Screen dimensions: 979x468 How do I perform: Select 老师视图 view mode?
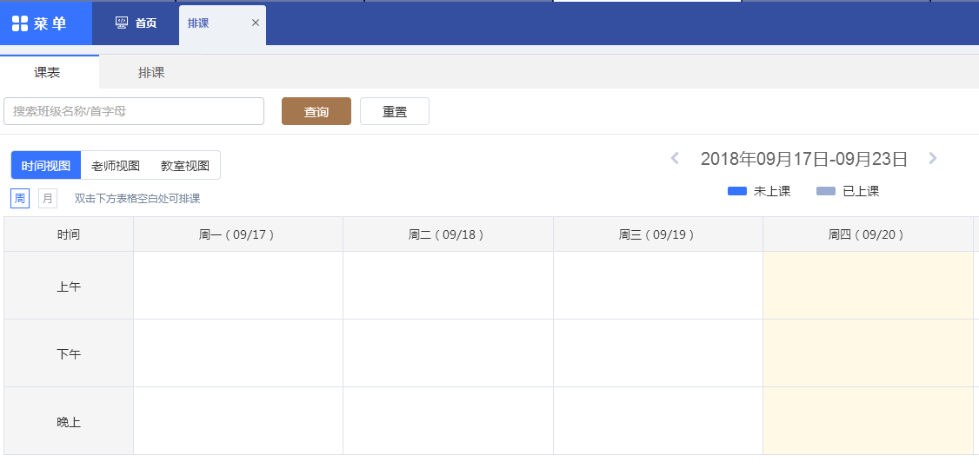click(116, 165)
